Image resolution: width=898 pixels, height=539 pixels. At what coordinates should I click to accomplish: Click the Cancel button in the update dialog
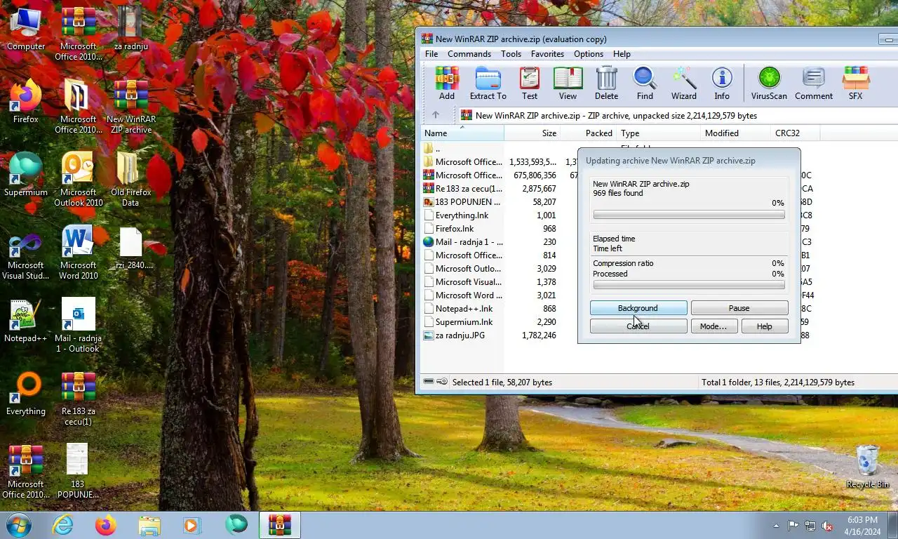coord(638,326)
